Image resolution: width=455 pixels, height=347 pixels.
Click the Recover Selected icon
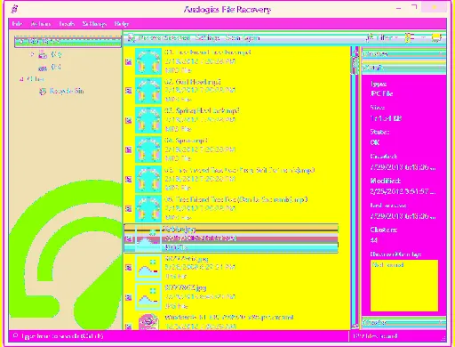(132, 38)
